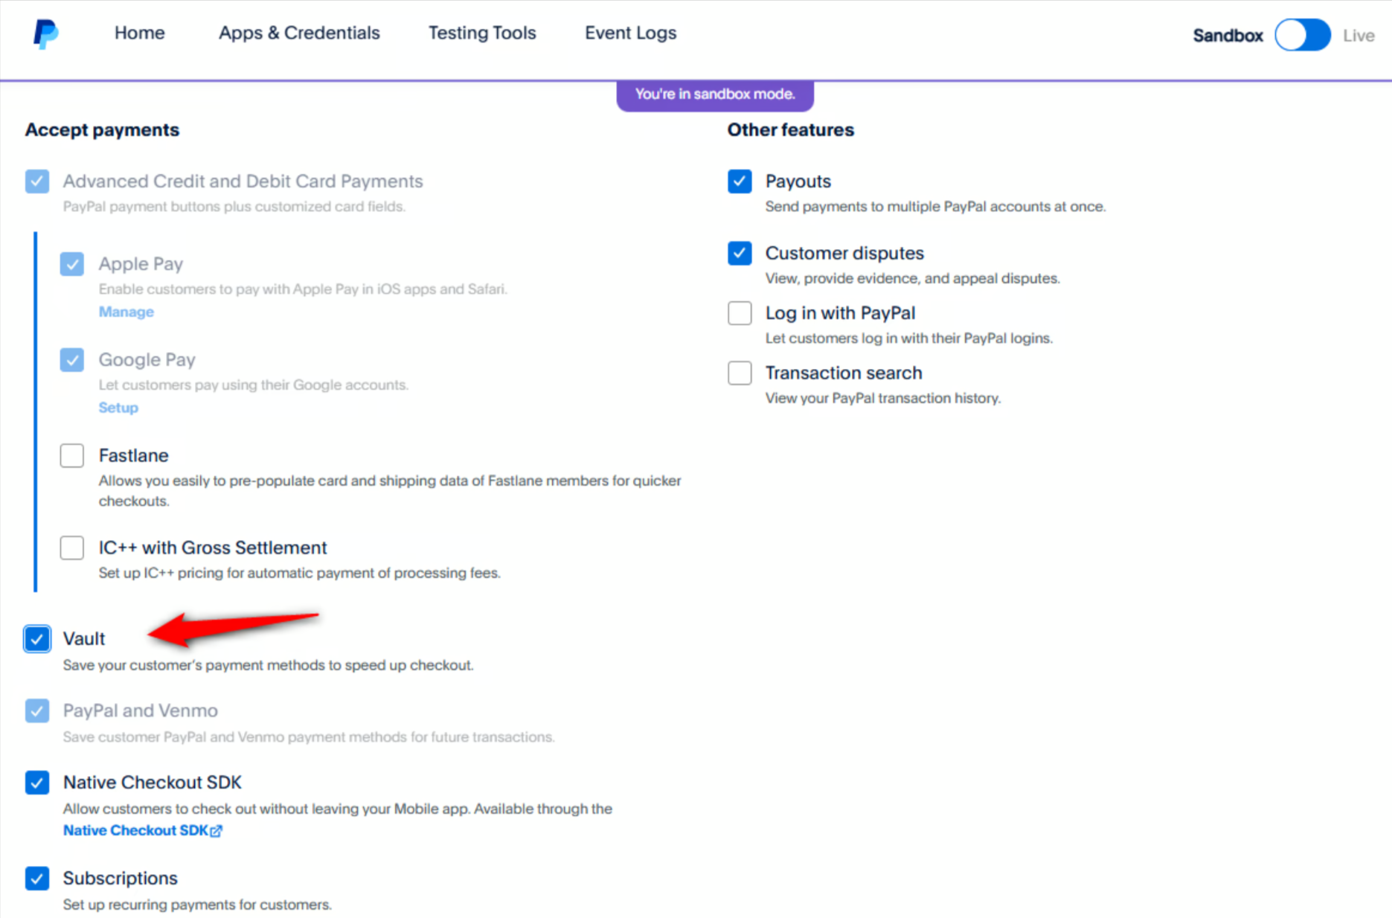
Task: Click the Google Pay Setup link
Action: [x=118, y=407]
